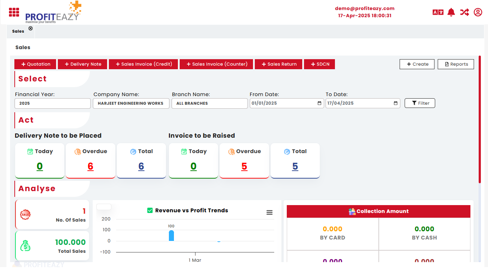This screenshot has width=488, height=270.
Task: Expand the Company Name dropdown
Action: [131, 103]
